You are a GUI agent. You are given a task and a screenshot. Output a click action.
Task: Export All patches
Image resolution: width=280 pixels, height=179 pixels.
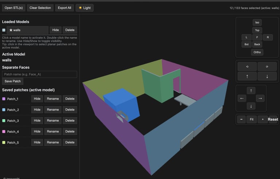pyautogui.click(x=65, y=8)
